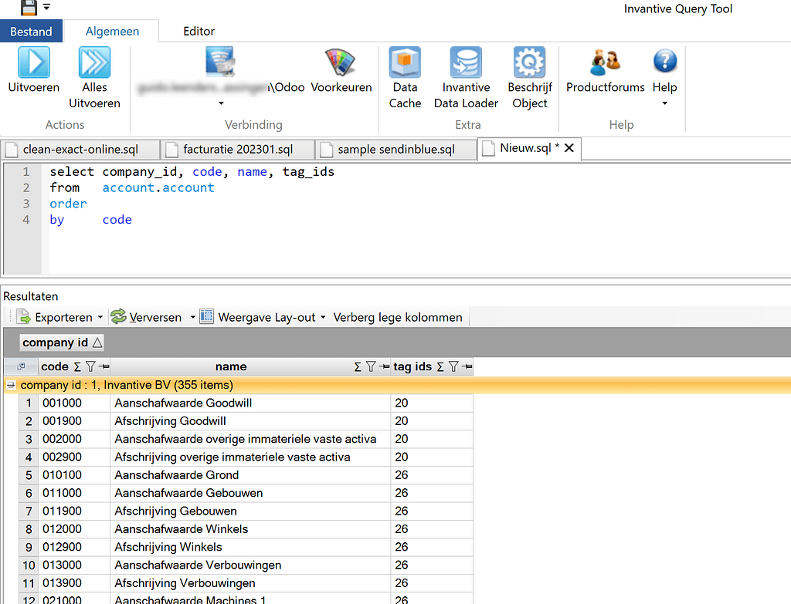Switch to the Editor ribbon tab
Viewport: 791px width, 604px height.
coord(199,31)
